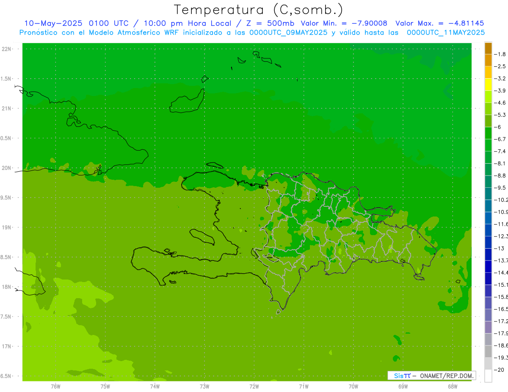Click the color bar segment between -3.2 and -3.9

pyautogui.click(x=488, y=85)
